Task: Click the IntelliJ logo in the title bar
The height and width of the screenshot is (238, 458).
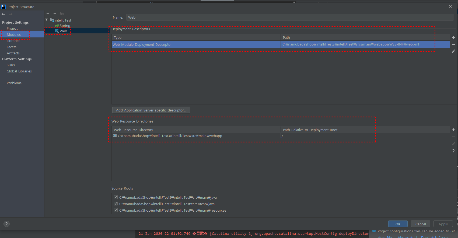Action: tap(4, 6)
